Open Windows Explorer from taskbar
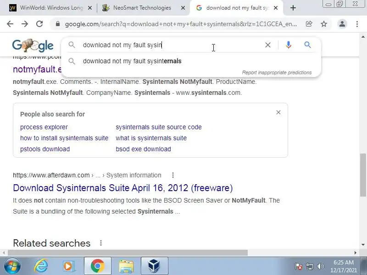 point(126,266)
